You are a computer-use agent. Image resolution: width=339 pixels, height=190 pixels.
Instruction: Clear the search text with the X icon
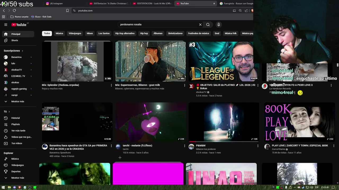point(200,25)
